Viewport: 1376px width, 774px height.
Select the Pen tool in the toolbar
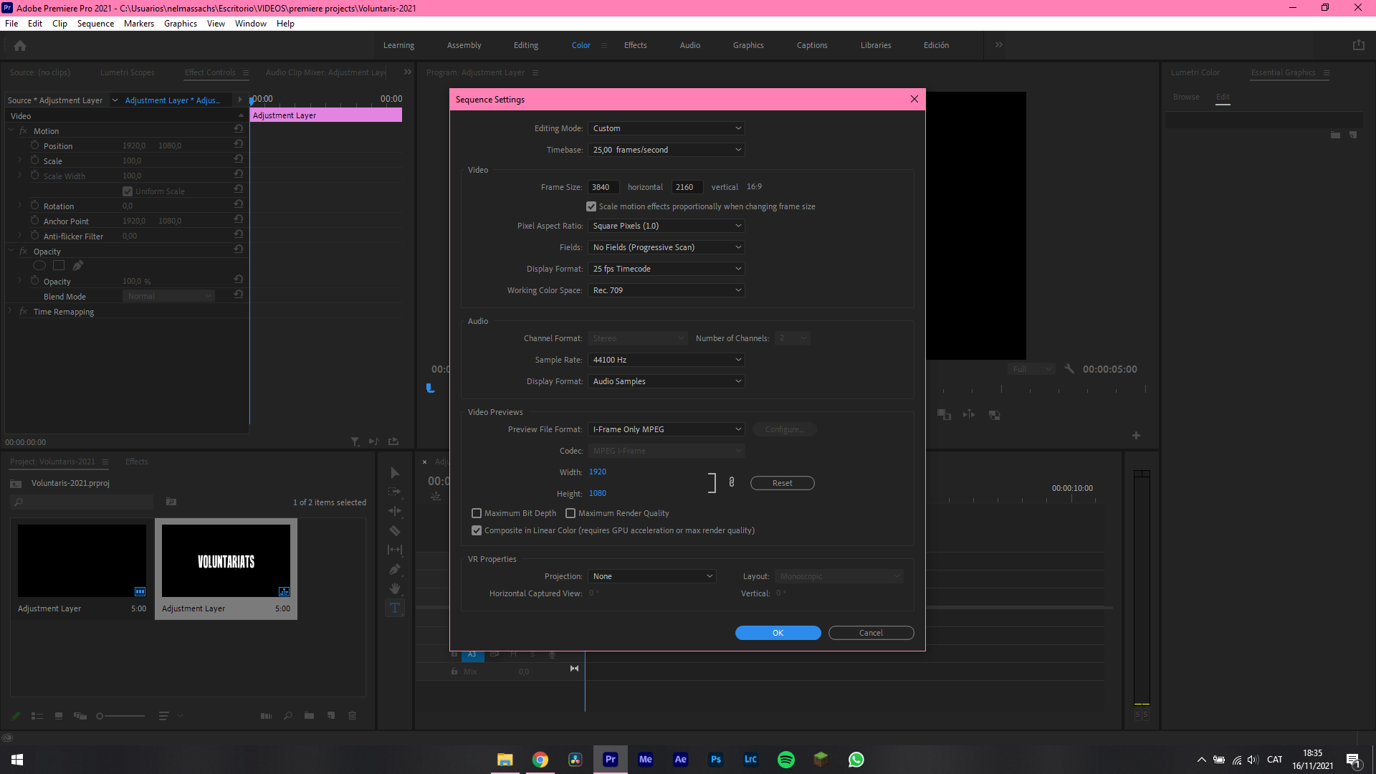click(x=395, y=569)
